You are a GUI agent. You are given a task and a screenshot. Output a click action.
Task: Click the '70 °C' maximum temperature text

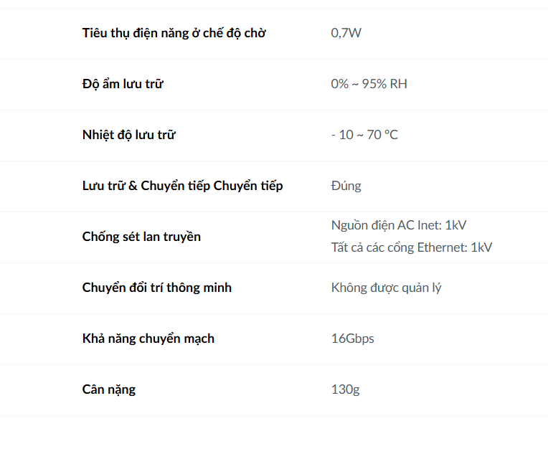click(x=382, y=135)
